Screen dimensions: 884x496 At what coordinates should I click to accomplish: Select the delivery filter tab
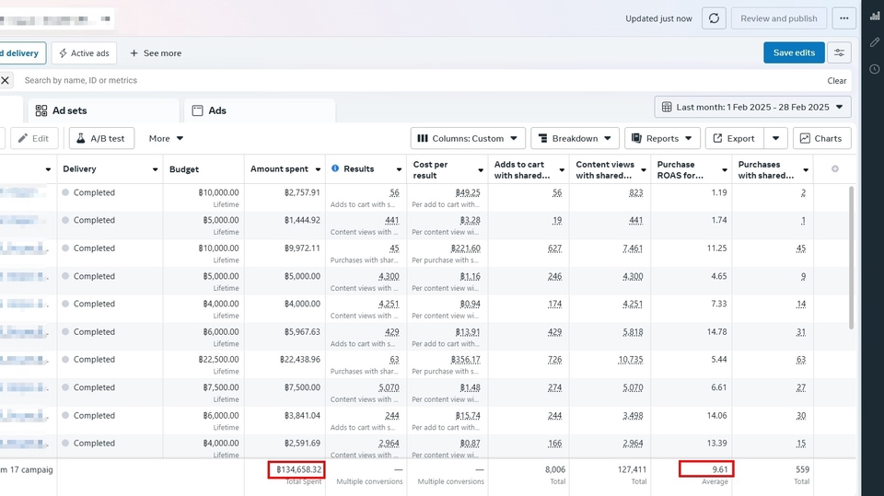pyautogui.click(x=22, y=53)
